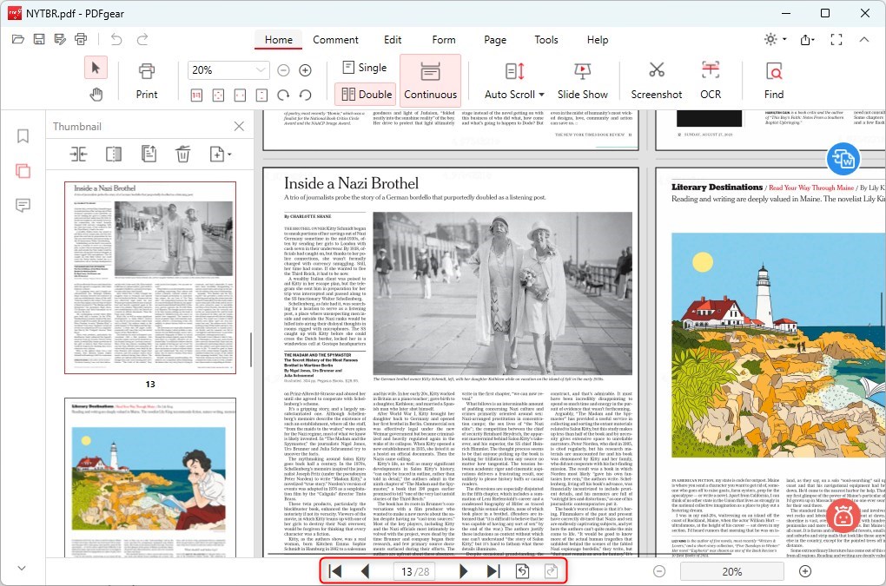Select the arrow cursor tool

(x=96, y=69)
